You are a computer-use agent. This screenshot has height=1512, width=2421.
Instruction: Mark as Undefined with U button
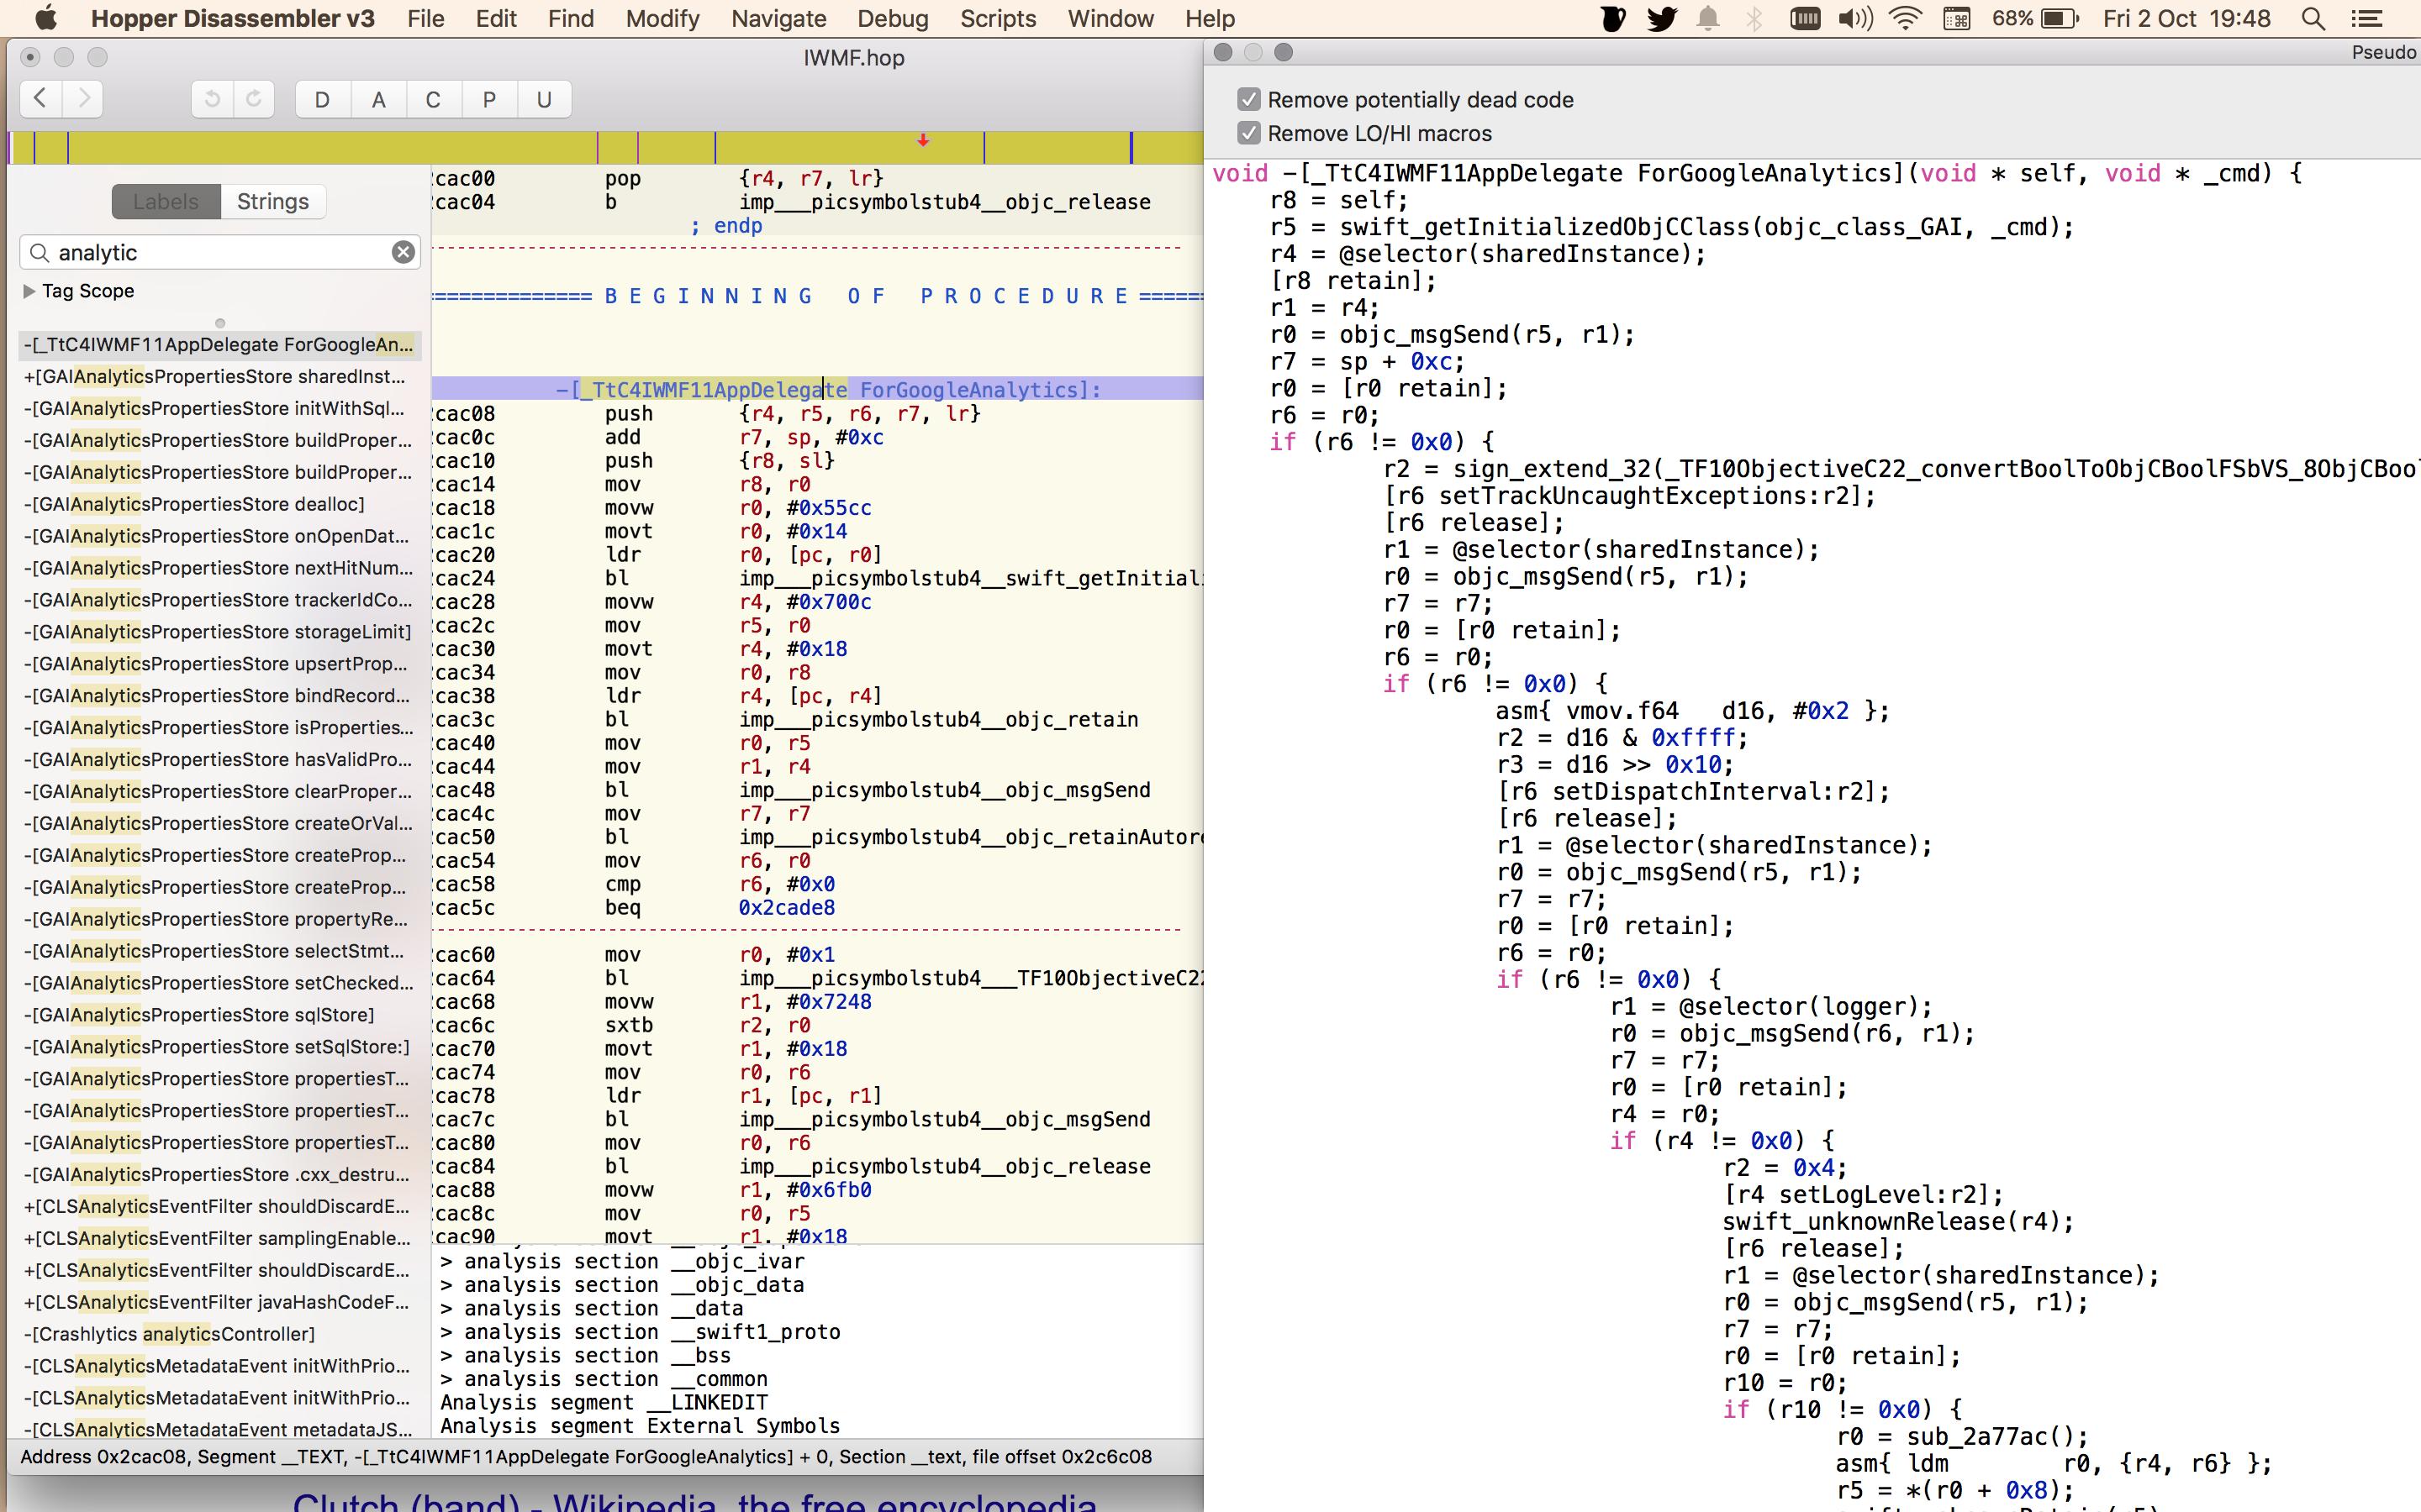pyautogui.click(x=544, y=100)
